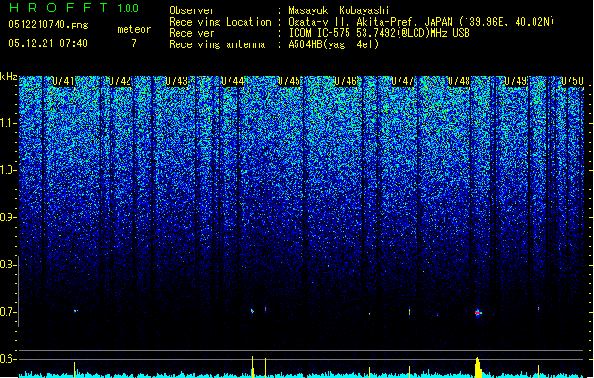The image size is (594, 378).
Task: Click the 0.9 kHz axis label
Action: tap(8, 217)
